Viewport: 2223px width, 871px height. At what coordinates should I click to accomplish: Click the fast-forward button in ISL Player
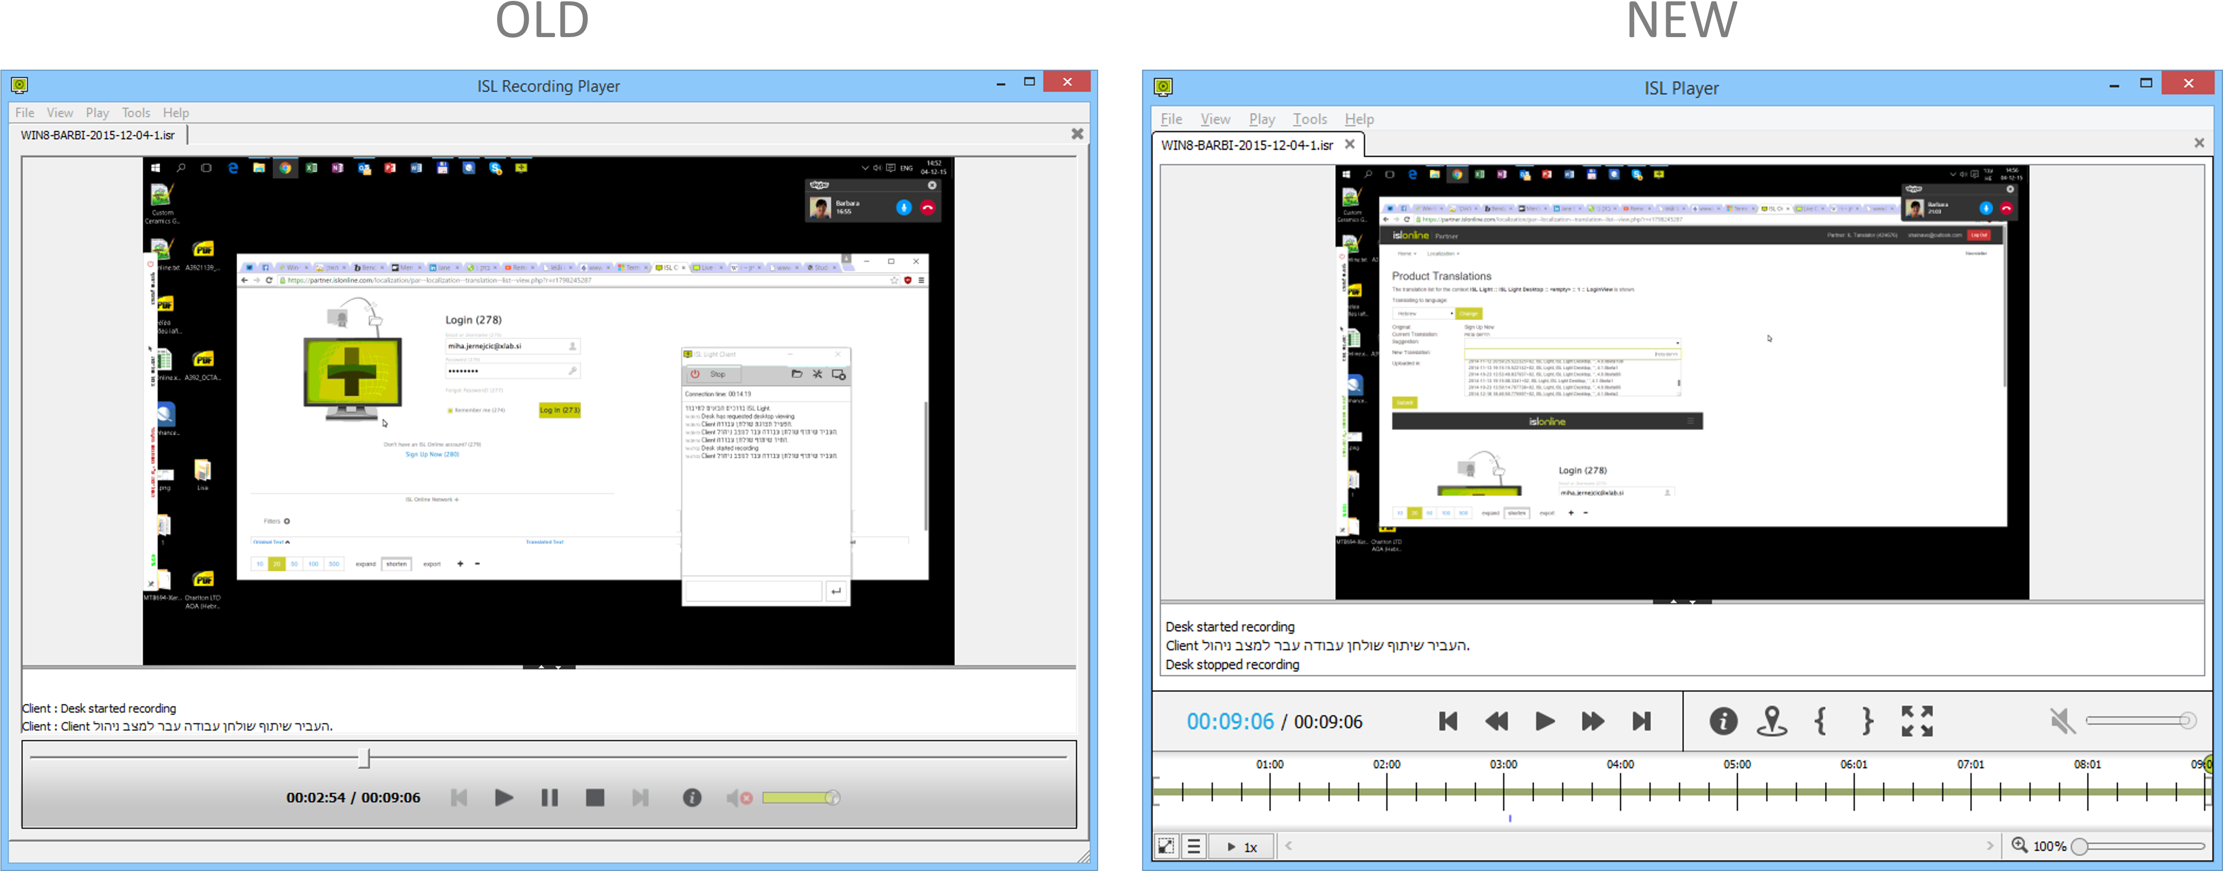point(1593,721)
